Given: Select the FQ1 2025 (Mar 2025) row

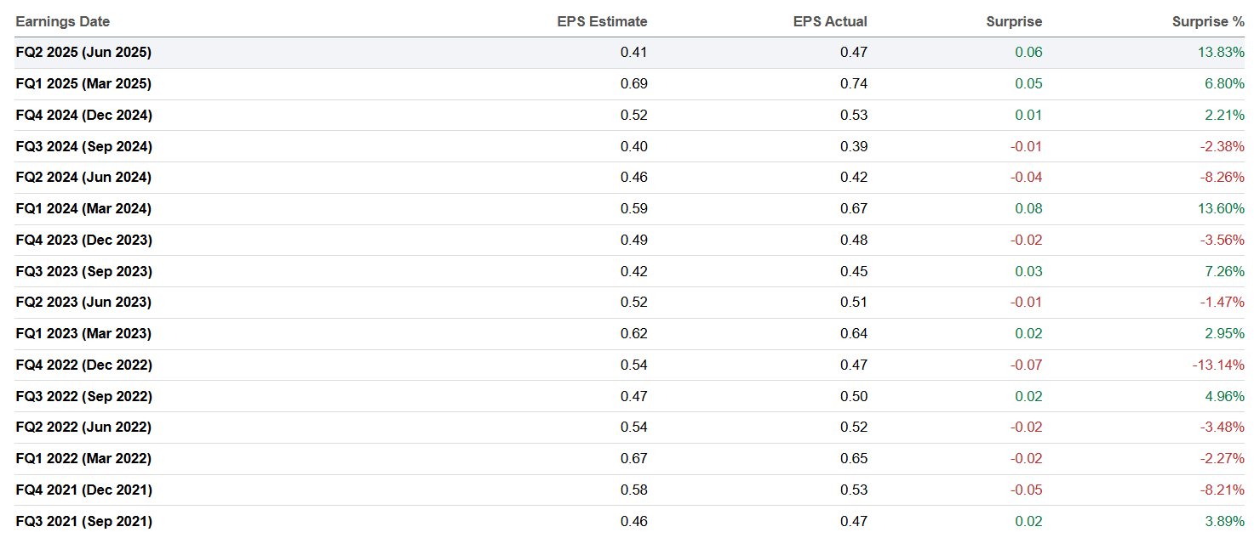Looking at the screenshot, I should point(83,83).
